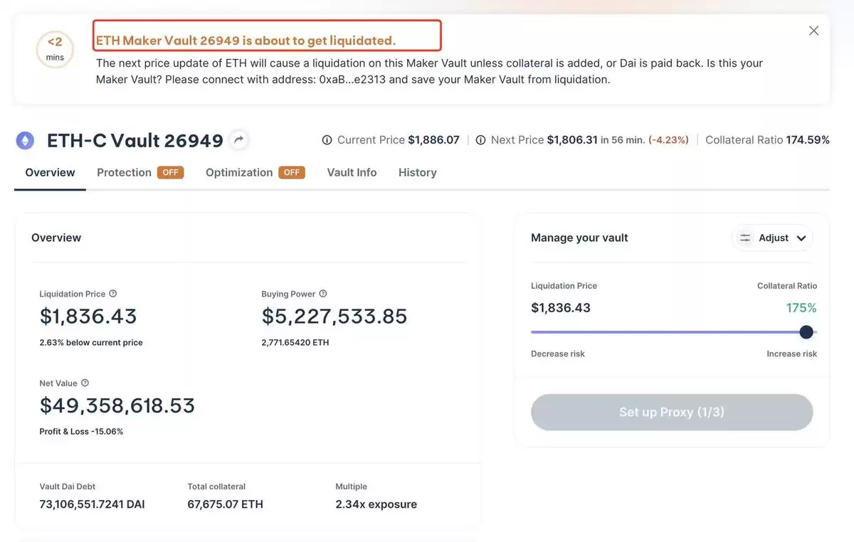854x542 pixels.
Task: Click the banner headline about Vault 26949 liquidation
Action: 246,41
